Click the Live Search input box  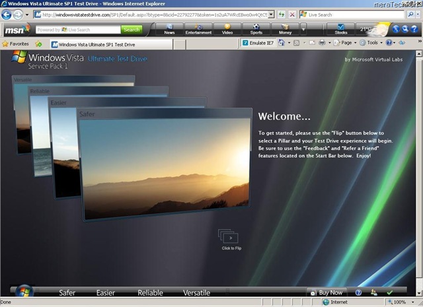point(352,15)
